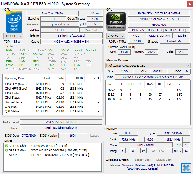This screenshot has height=174, width=193.
Task: Click the 45 nm process field
Action: tap(95, 13)
